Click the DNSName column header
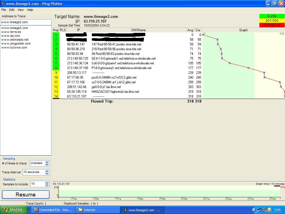The height and width of the screenshot is (214, 285). point(139,30)
